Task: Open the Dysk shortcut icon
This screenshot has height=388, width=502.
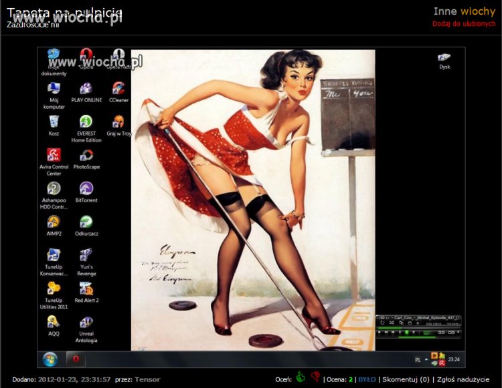Action: pos(444,61)
